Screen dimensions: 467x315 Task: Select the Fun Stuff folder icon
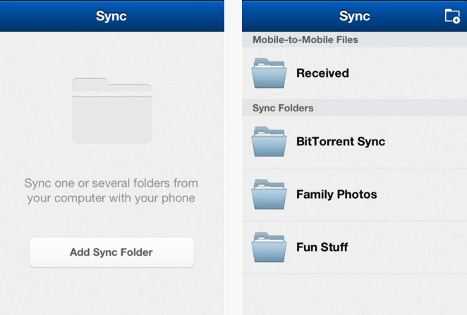pos(269,247)
